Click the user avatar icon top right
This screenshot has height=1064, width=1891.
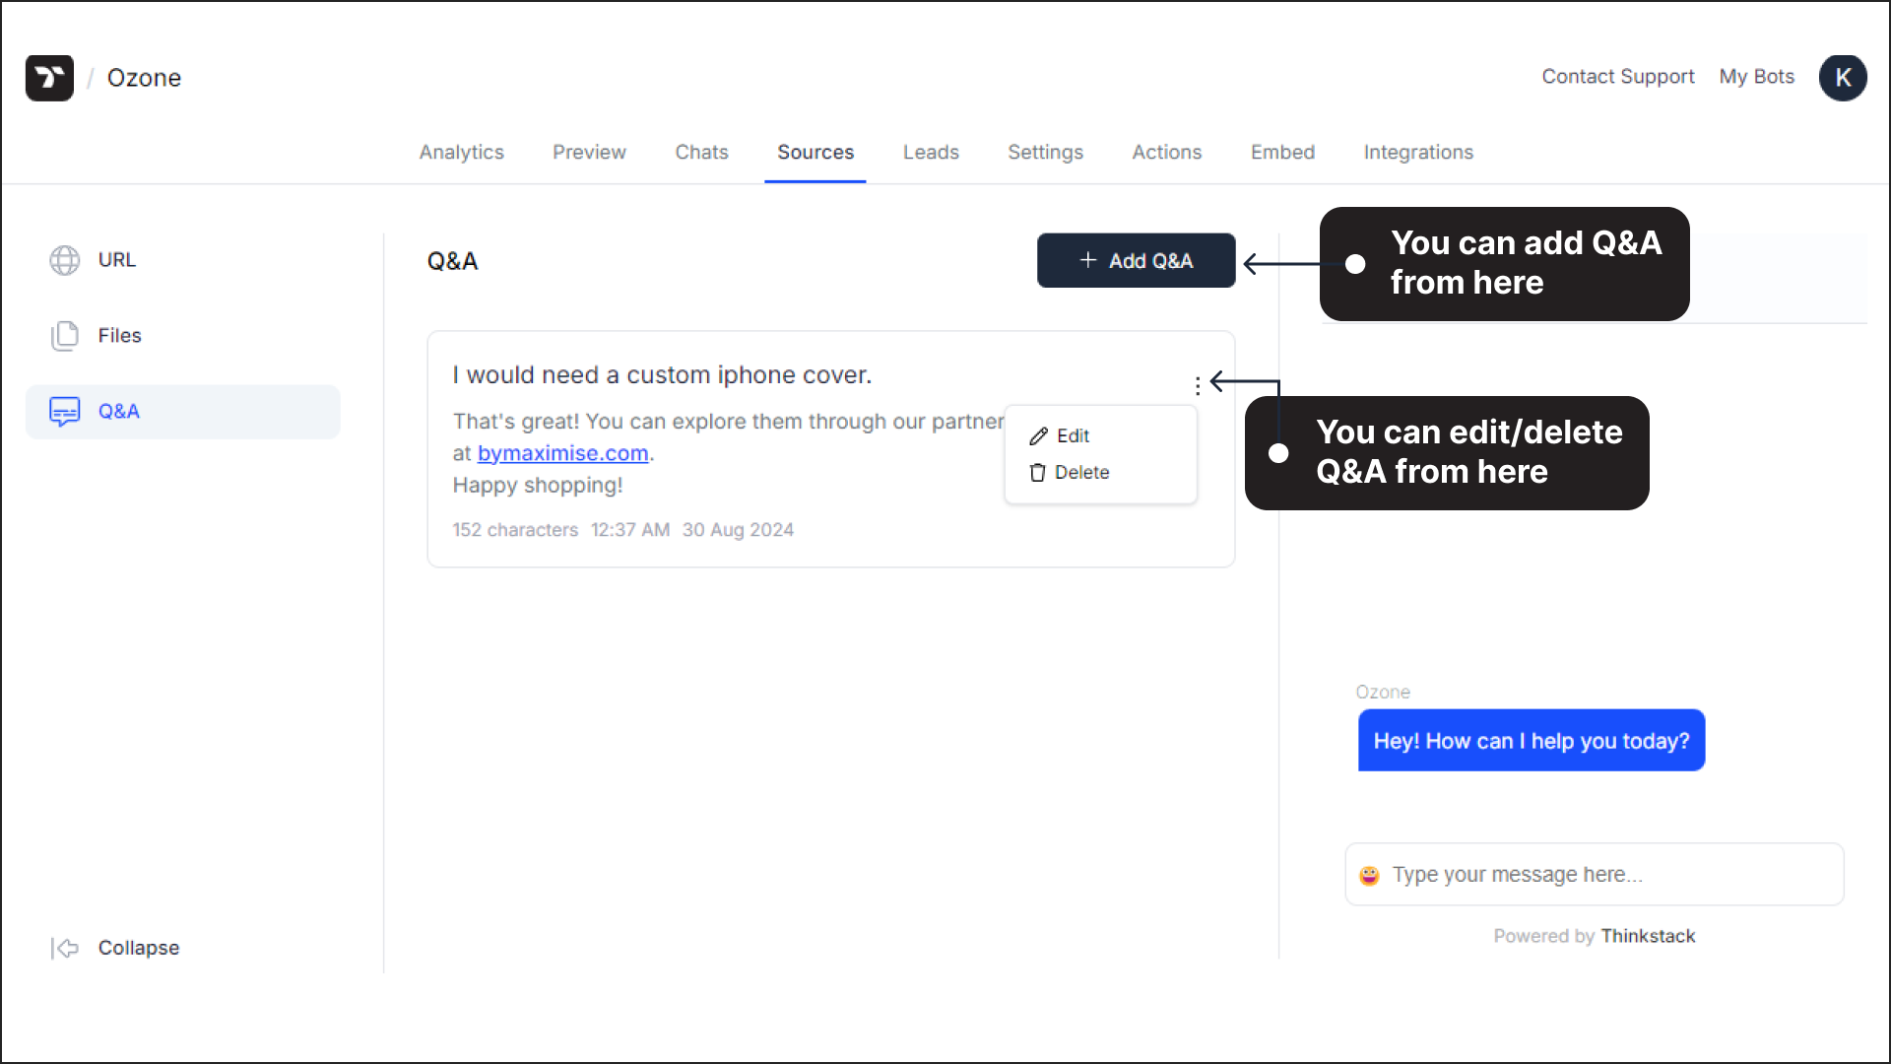(x=1843, y=77)
